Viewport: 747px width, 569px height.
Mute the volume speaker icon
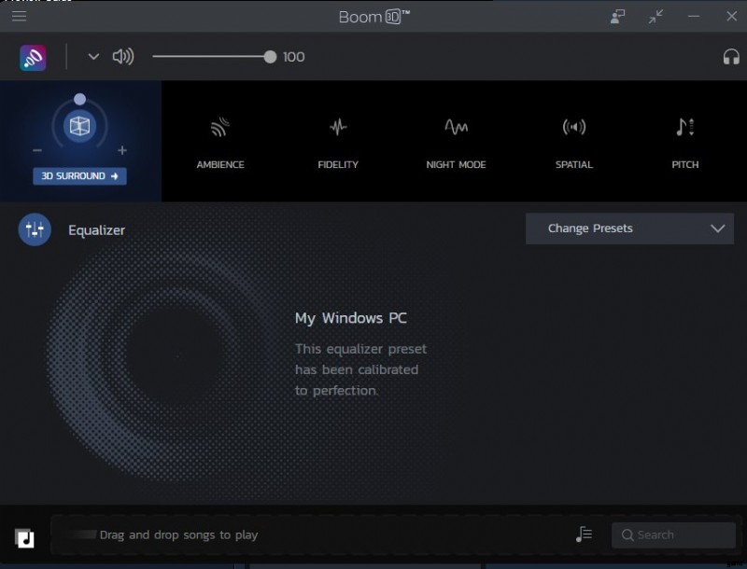[x=122, y=57]
